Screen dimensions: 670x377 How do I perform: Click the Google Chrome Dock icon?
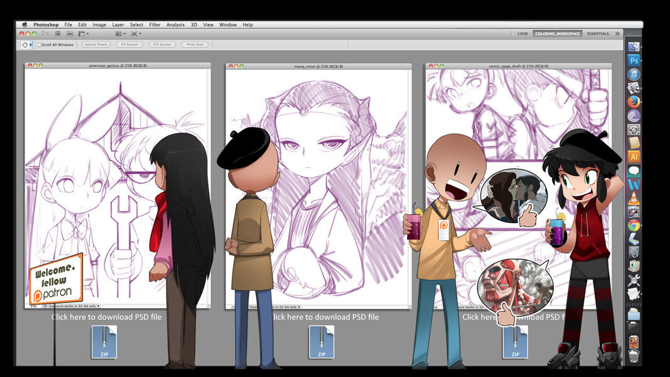pyautogui.click(x=634, y=226)
